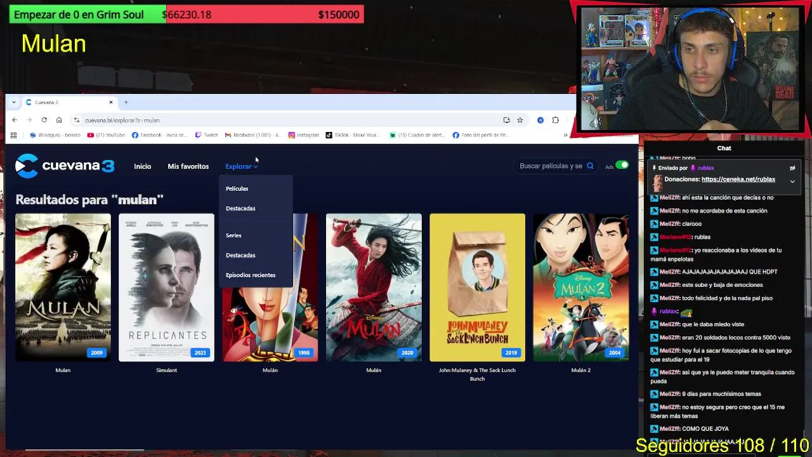Viewport: 812px width, 457px height.
Task: Click the Resultados para "mulan" heading
Action: point(89,199)
